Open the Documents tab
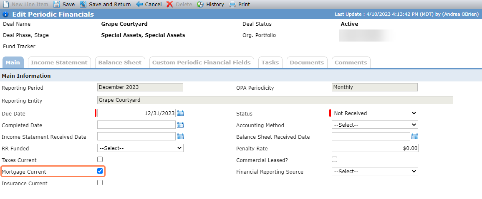The image size is (482, 199). point(307,62)
